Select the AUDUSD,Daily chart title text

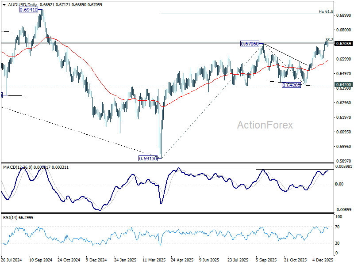pos(23,5)
